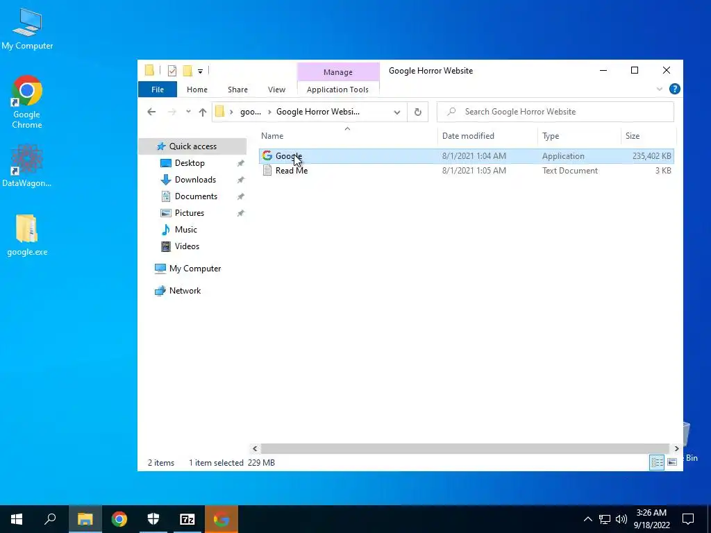The image size is (711, 533).
Task: Open taskbar search
Action: point(50,519)
